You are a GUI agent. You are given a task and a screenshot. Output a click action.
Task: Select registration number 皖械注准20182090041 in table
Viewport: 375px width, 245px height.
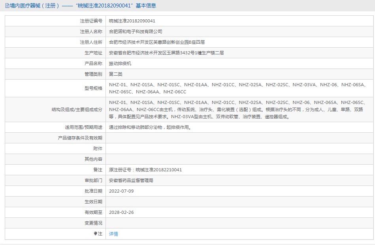pos(132,21)
